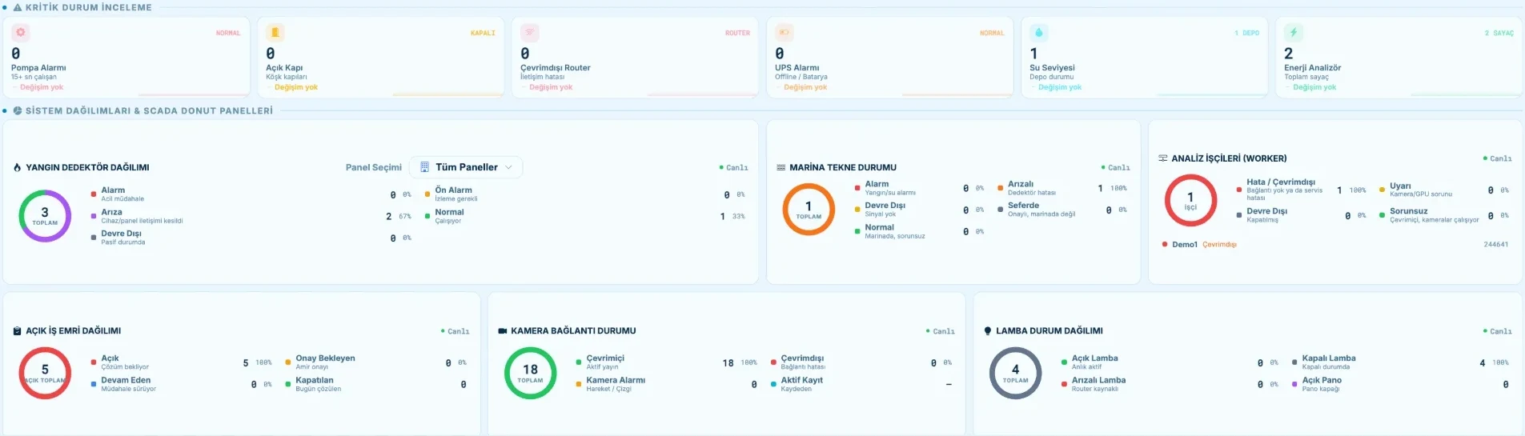Click the Enerji Analizör lightning icon
The image size is (1525, 436).
[1294, 33]
